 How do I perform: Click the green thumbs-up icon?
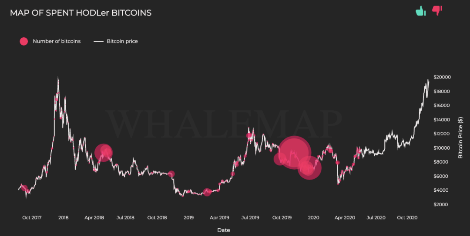(x=420, y=11)
